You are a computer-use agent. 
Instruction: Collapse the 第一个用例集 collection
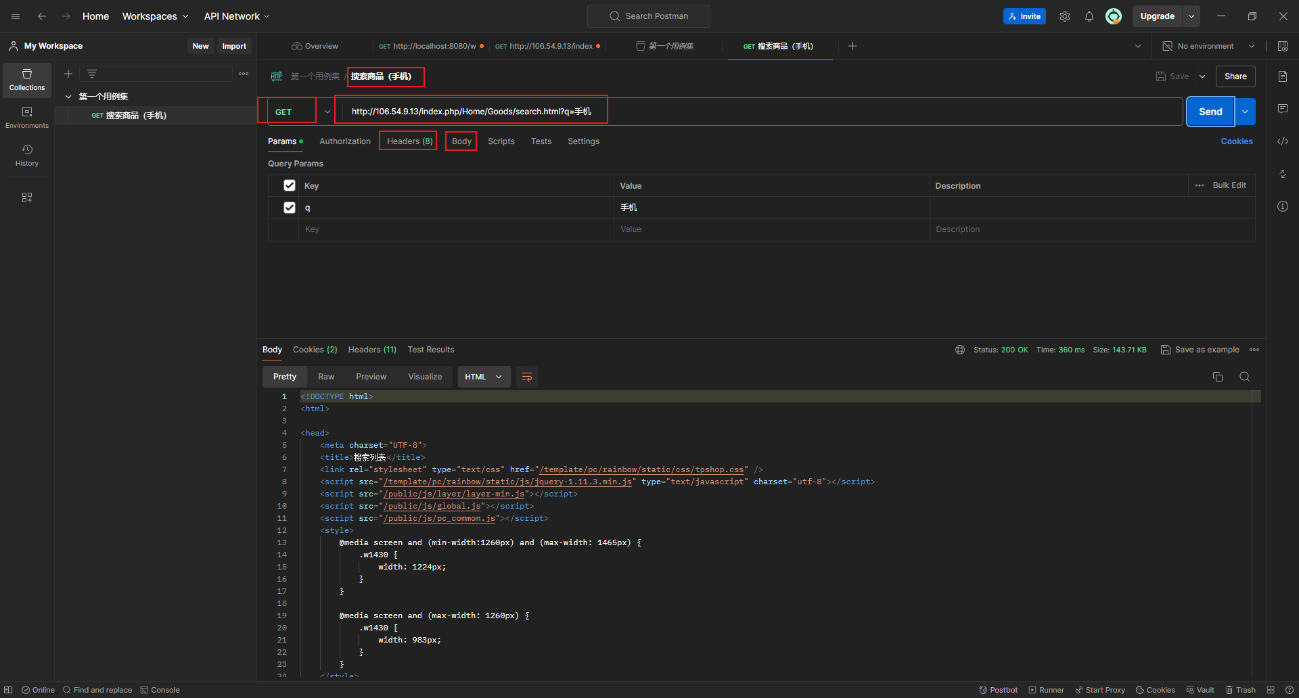pos(68,97)
